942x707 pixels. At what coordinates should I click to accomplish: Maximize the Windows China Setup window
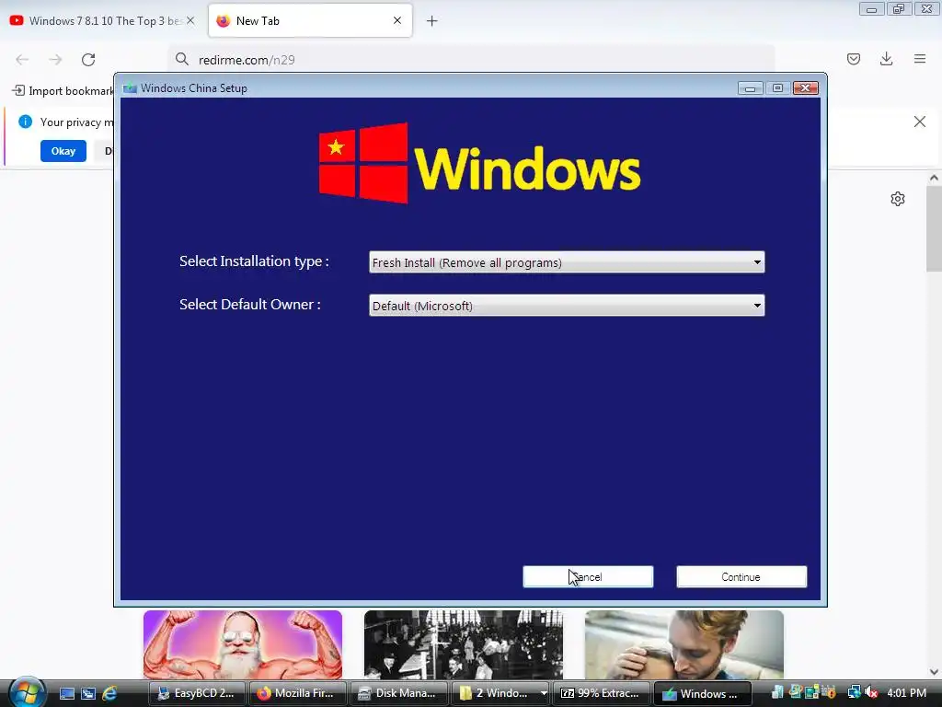(777, 88)
